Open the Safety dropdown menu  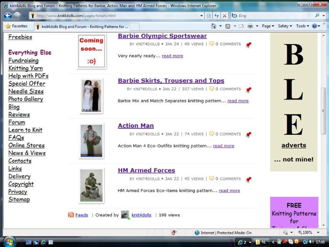pos(285,26)
